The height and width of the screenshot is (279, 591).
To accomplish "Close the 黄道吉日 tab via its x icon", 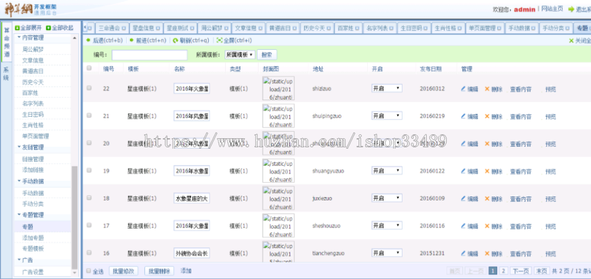I will [295, 28].
